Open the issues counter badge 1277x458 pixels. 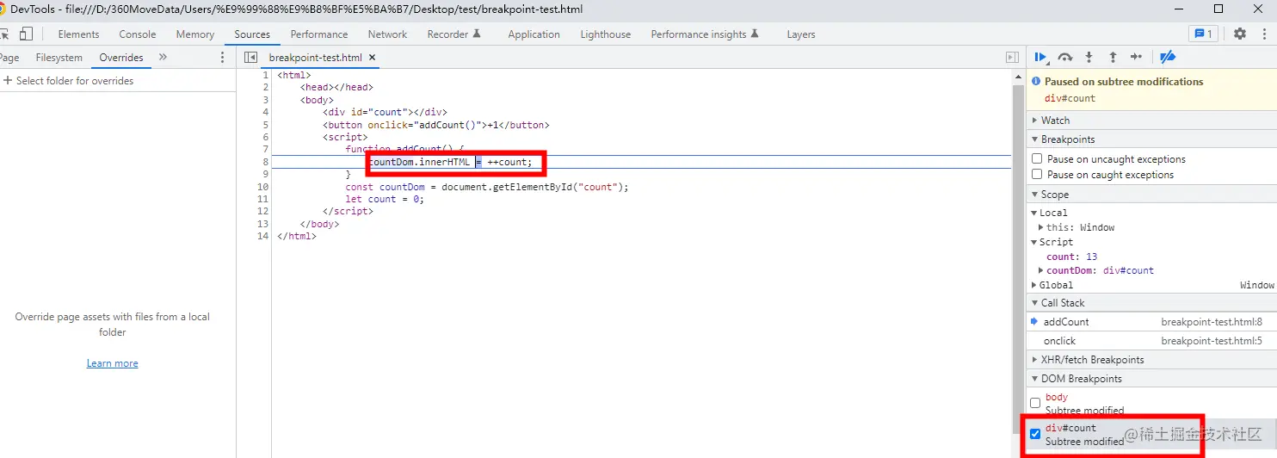click(x=1202, y=34)
